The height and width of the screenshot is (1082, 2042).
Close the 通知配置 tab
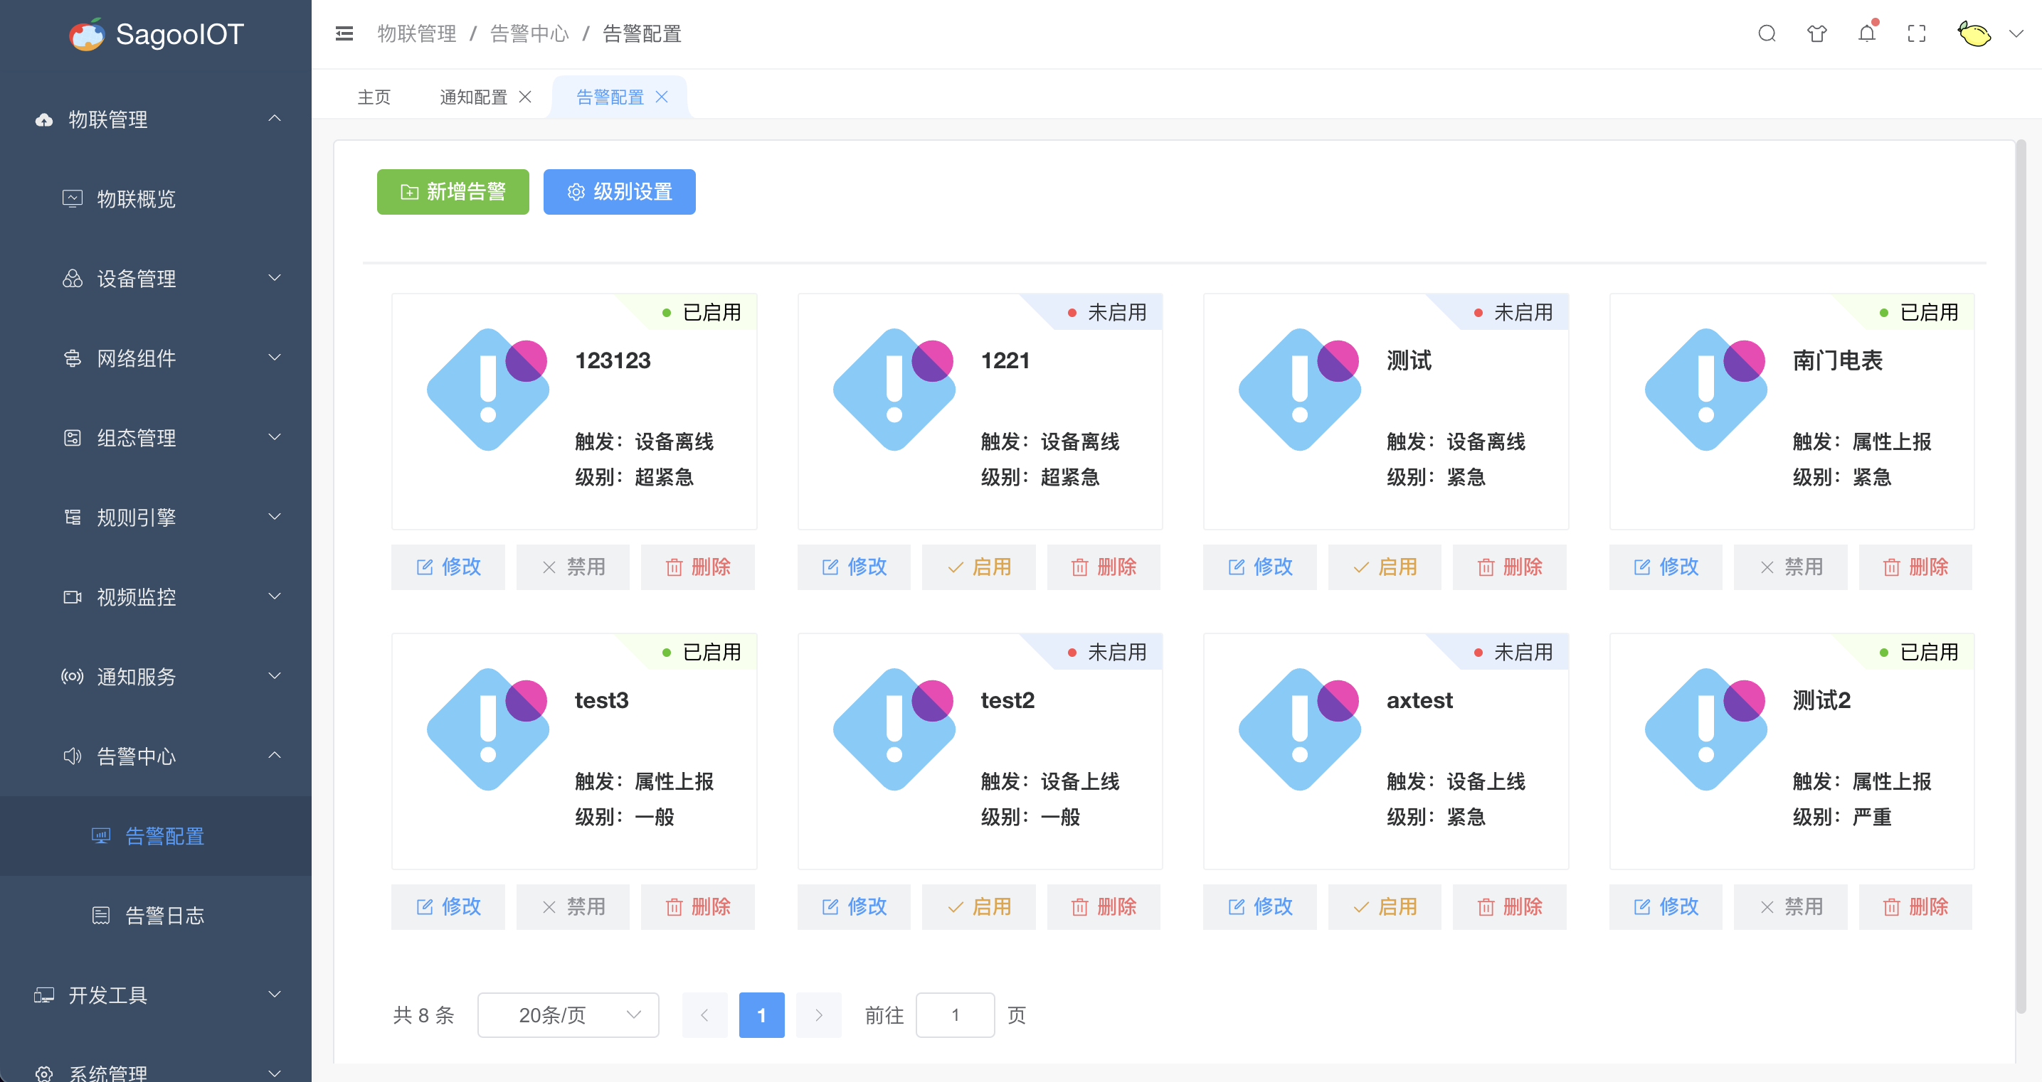coord(525,97)
